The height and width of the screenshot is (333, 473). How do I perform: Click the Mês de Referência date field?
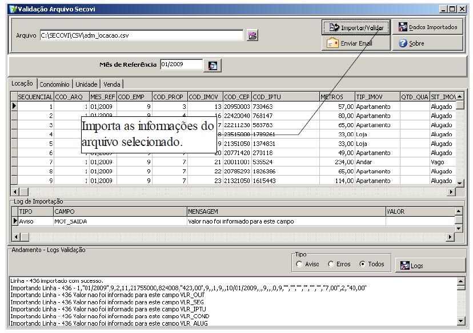[181, 65]
